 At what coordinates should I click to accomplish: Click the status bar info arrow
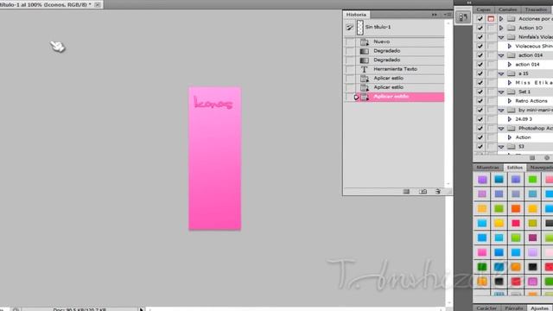pos(142,309)
